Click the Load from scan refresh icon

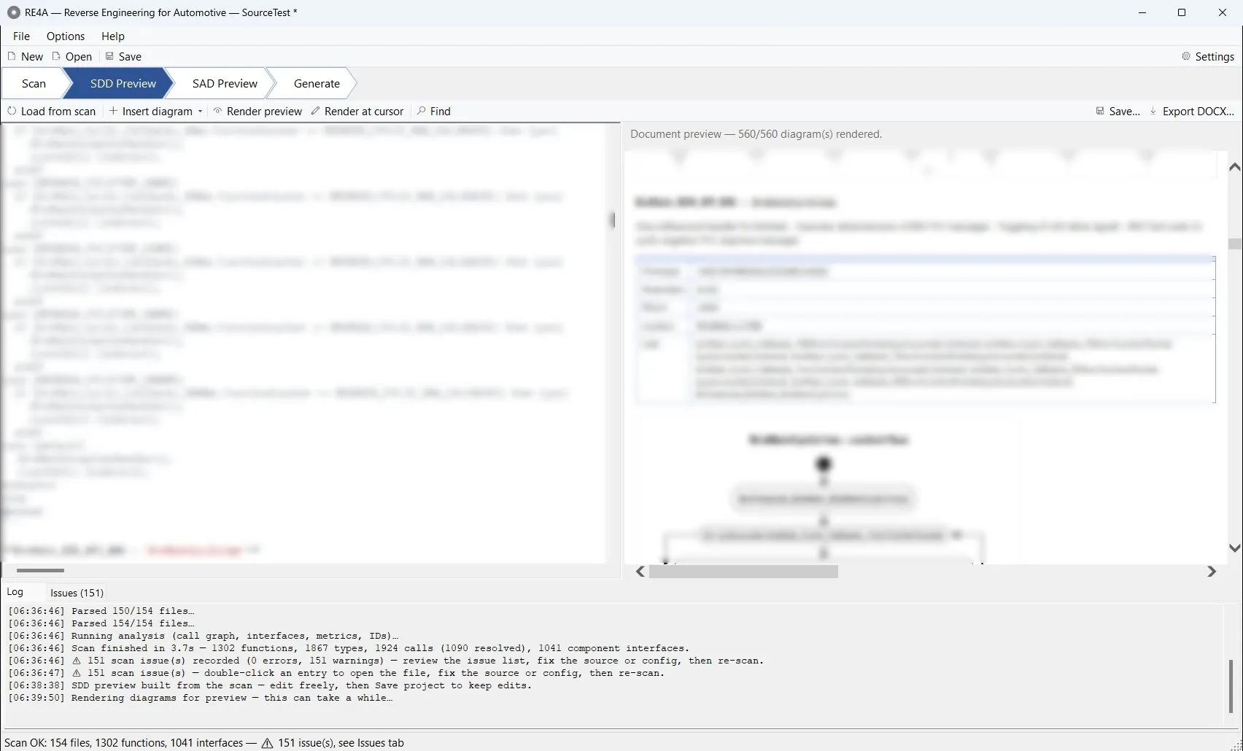(12, 111)
